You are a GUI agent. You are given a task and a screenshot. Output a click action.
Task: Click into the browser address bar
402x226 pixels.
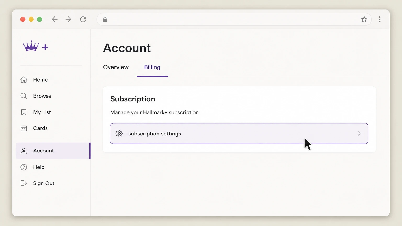coord(234,19)
